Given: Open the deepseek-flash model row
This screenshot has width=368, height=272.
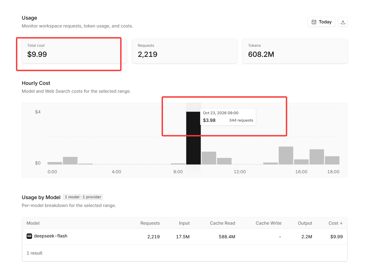Looking at the screenshot, I should point(185,237).
